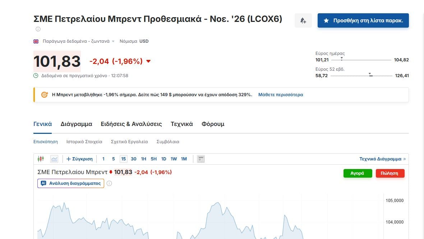The height and width of the screenshot is (239, 424).
Task: Select the 5H chart interval
Action: click(x=153, y=159)
